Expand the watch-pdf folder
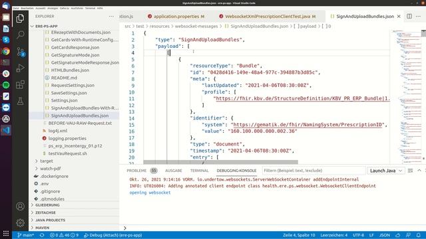The height and width of the screenshot is (239, 426). click(51, 169)
